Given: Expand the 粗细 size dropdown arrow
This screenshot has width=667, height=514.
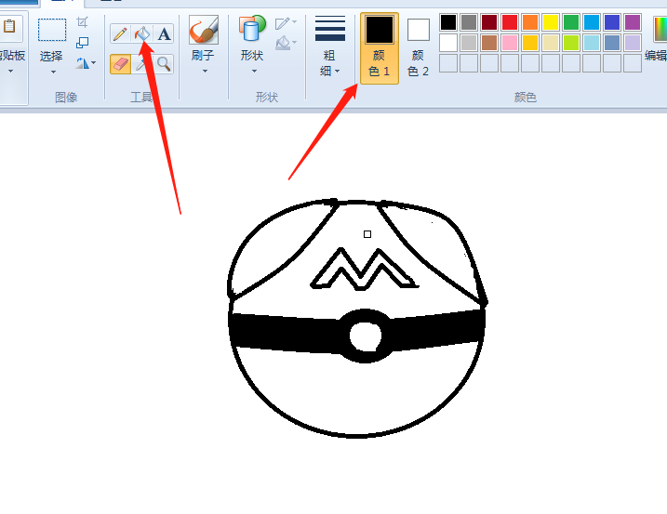Looking at the screenshot, I should pyautogui.click(x=338, y=71).
